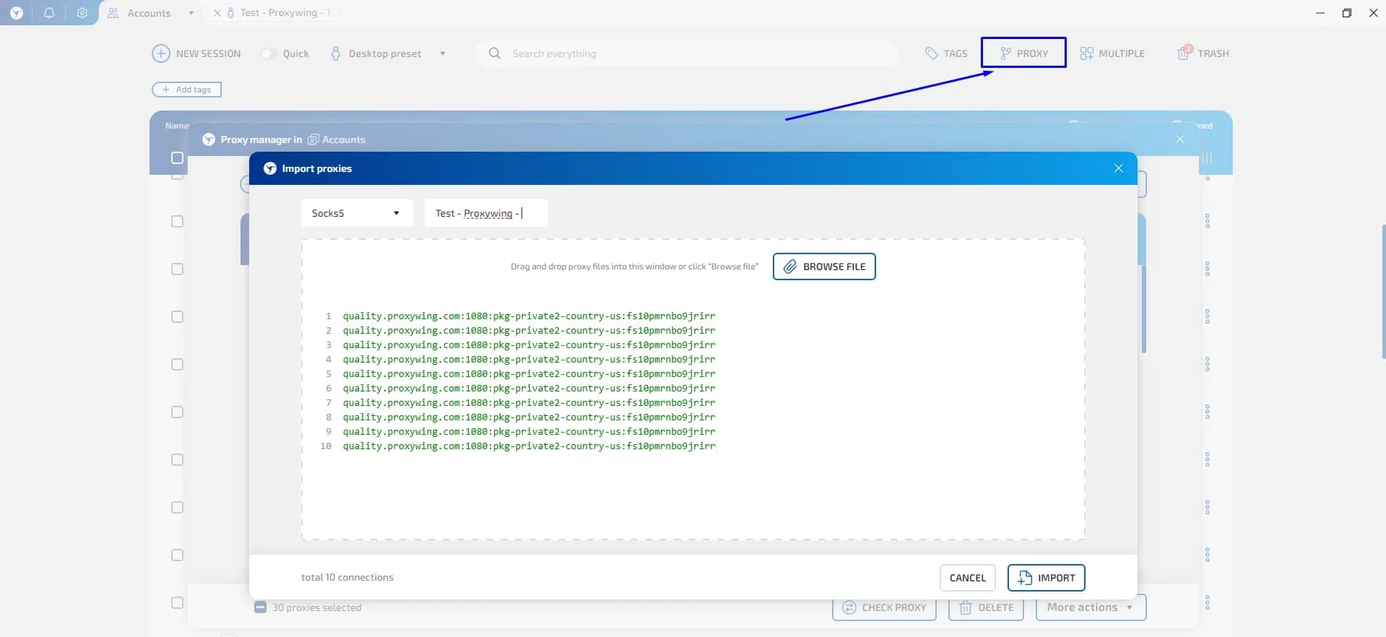Click the notification bell icon
Viewport: 1386px width, 637px height.
[x=49, y=13]
